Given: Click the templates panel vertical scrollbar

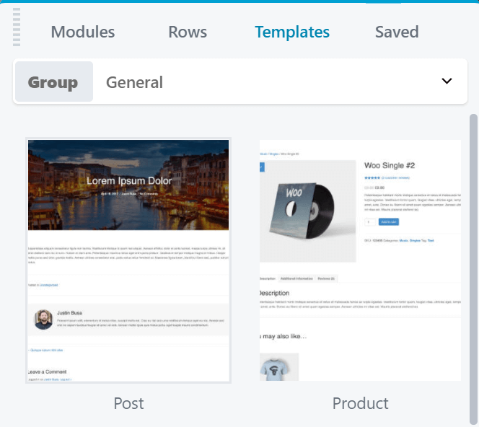Looking at the screenshot, I should pyautogui.click(x=473, y=269).
